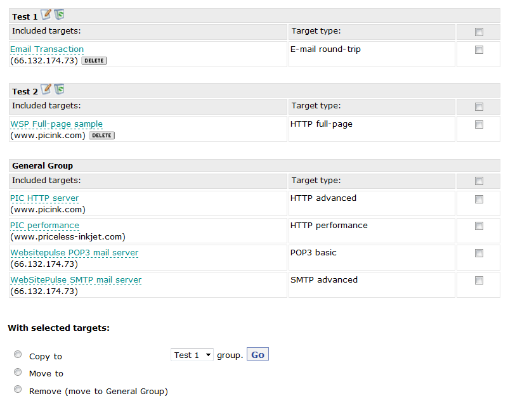Viewport: 508px width, 403px height.
Task: Click the Go button
Action: coord(257,354)
